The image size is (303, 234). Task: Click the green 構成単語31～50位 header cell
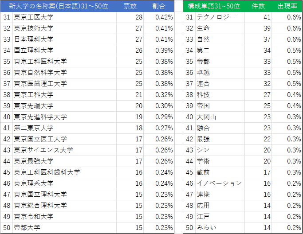click(214, 6)
